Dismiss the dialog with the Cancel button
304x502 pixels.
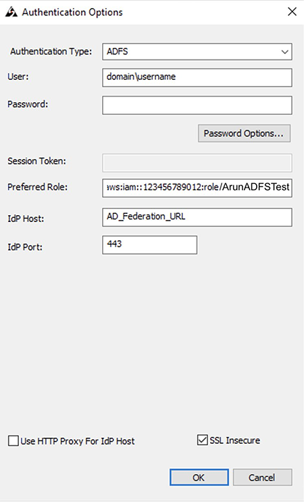coord(262,478)
